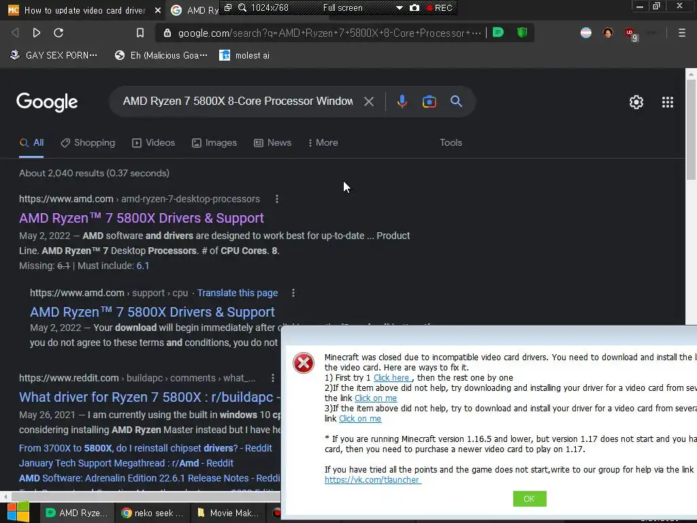Select the AMD Ry browser tab
Screen dimensions: 697x523
(x=194, y=10)
